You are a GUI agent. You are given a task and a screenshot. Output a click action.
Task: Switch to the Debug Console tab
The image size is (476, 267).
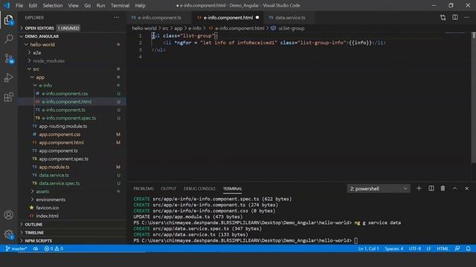point(199,188)
